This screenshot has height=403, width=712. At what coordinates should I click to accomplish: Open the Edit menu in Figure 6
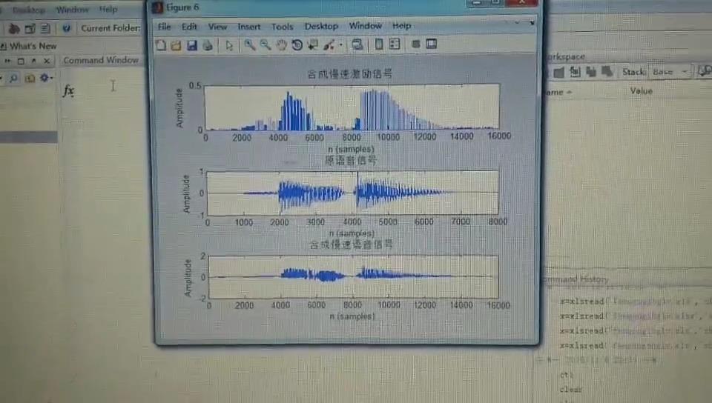pos(189,27)
